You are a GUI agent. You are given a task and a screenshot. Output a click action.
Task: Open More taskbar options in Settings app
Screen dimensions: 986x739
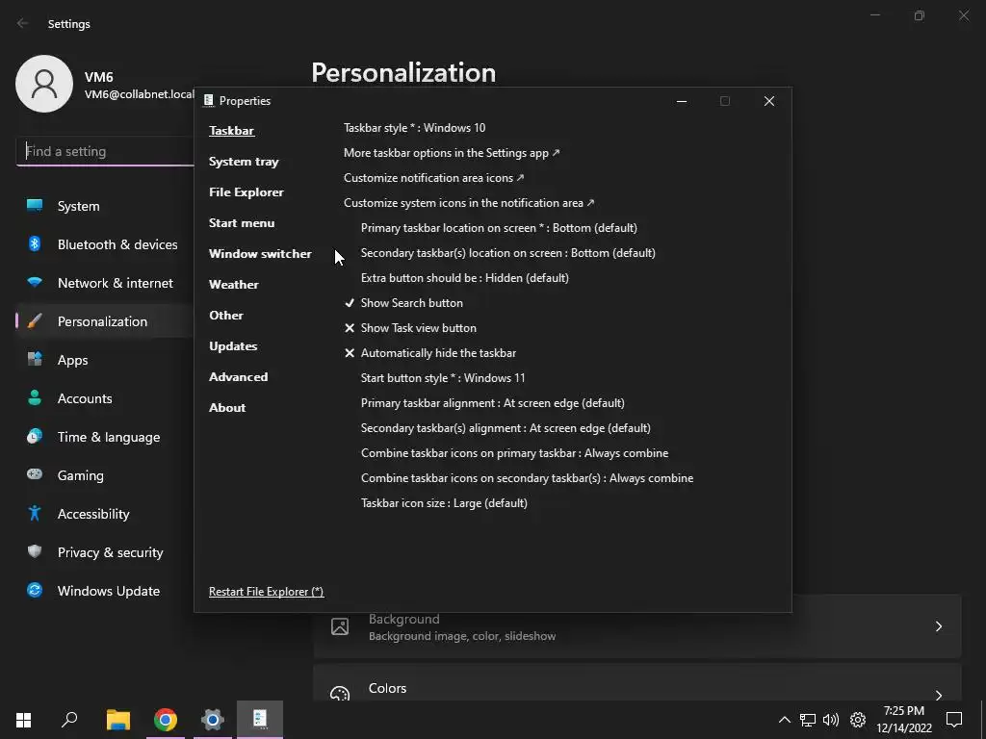(x=452, y=153)
